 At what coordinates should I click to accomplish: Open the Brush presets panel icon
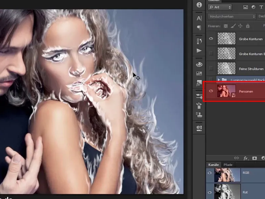click(199, 96)
